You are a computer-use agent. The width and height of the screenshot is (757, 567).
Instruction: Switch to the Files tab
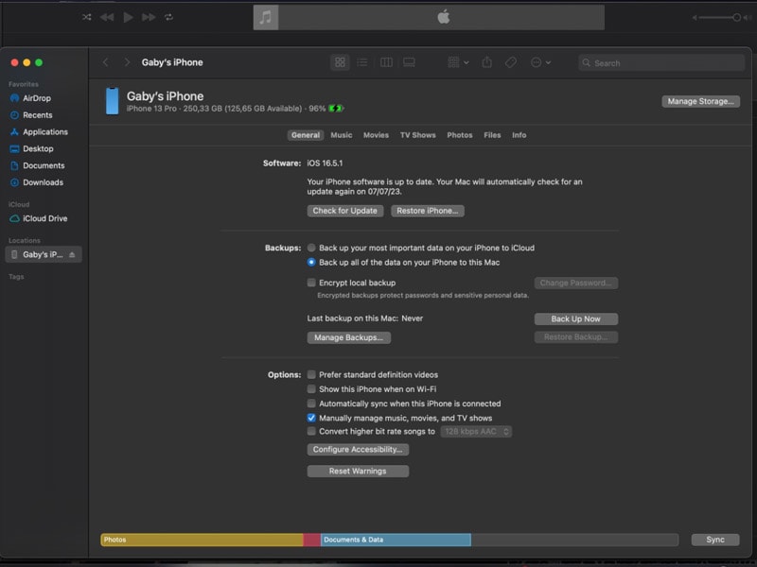[x=492, y=135]
